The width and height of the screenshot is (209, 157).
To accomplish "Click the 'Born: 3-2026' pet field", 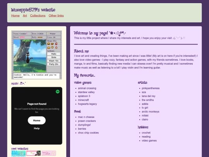I will tap(38, 34).
